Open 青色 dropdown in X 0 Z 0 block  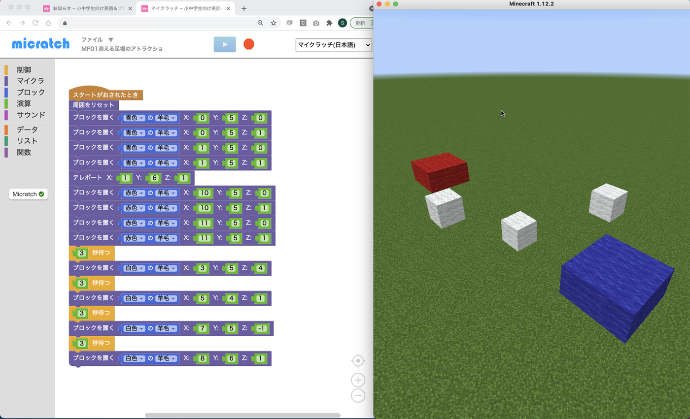pyautogui.click(x=134, y=118)
